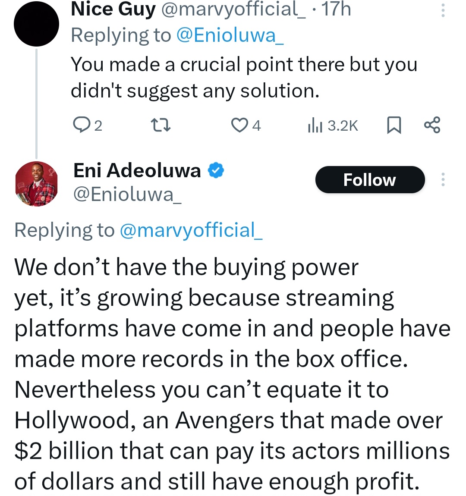Open more options menu on Nice Guy's tweet
The width and height of the screenshot is (466, 496).
[x=443, y=10]
